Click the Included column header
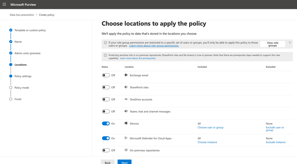The height and width of the screenshot is (164, 297). tap(202, 67)
